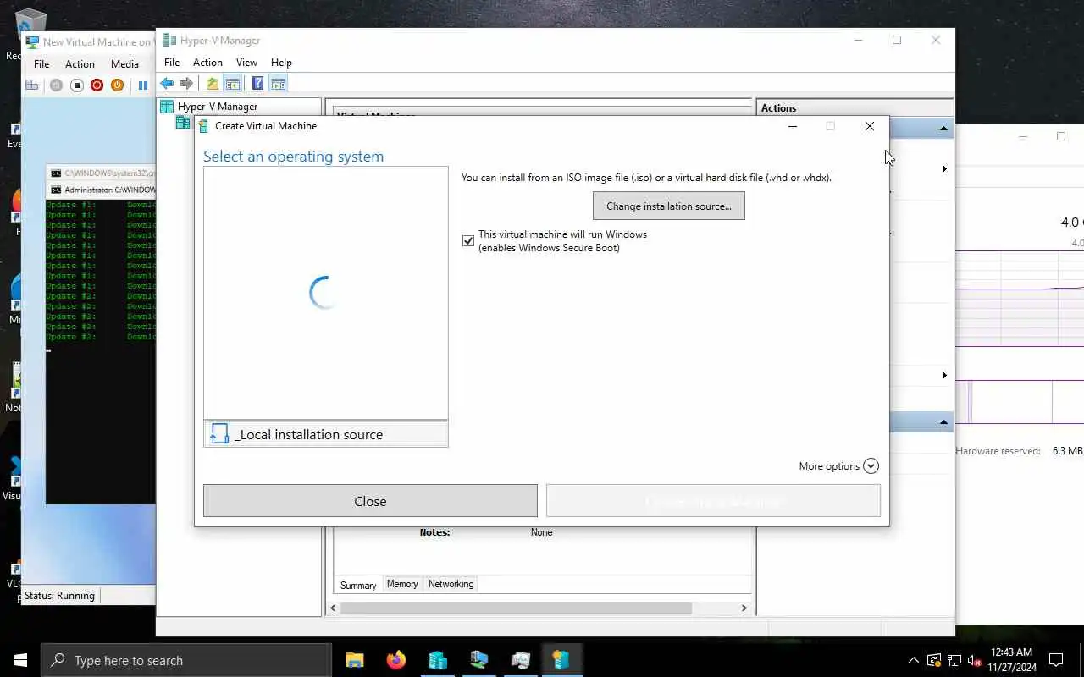Collapse the lower Actions pane section arrow

943,421
